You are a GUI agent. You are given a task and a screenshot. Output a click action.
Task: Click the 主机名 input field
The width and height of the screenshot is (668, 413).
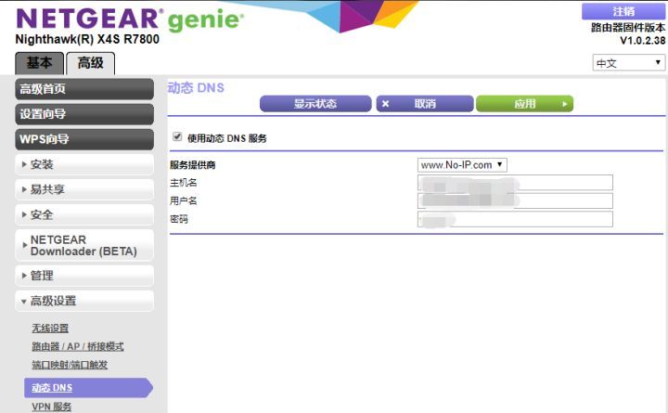[x=515, y=182]
